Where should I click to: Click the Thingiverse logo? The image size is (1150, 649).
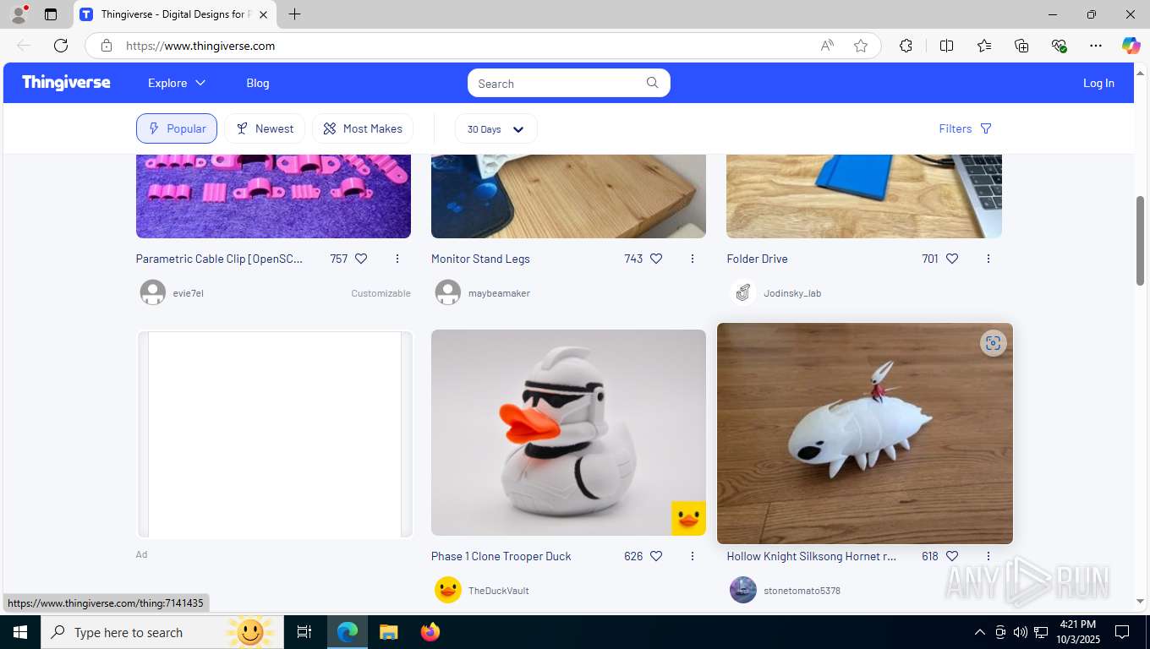click(x=66, y=82)
